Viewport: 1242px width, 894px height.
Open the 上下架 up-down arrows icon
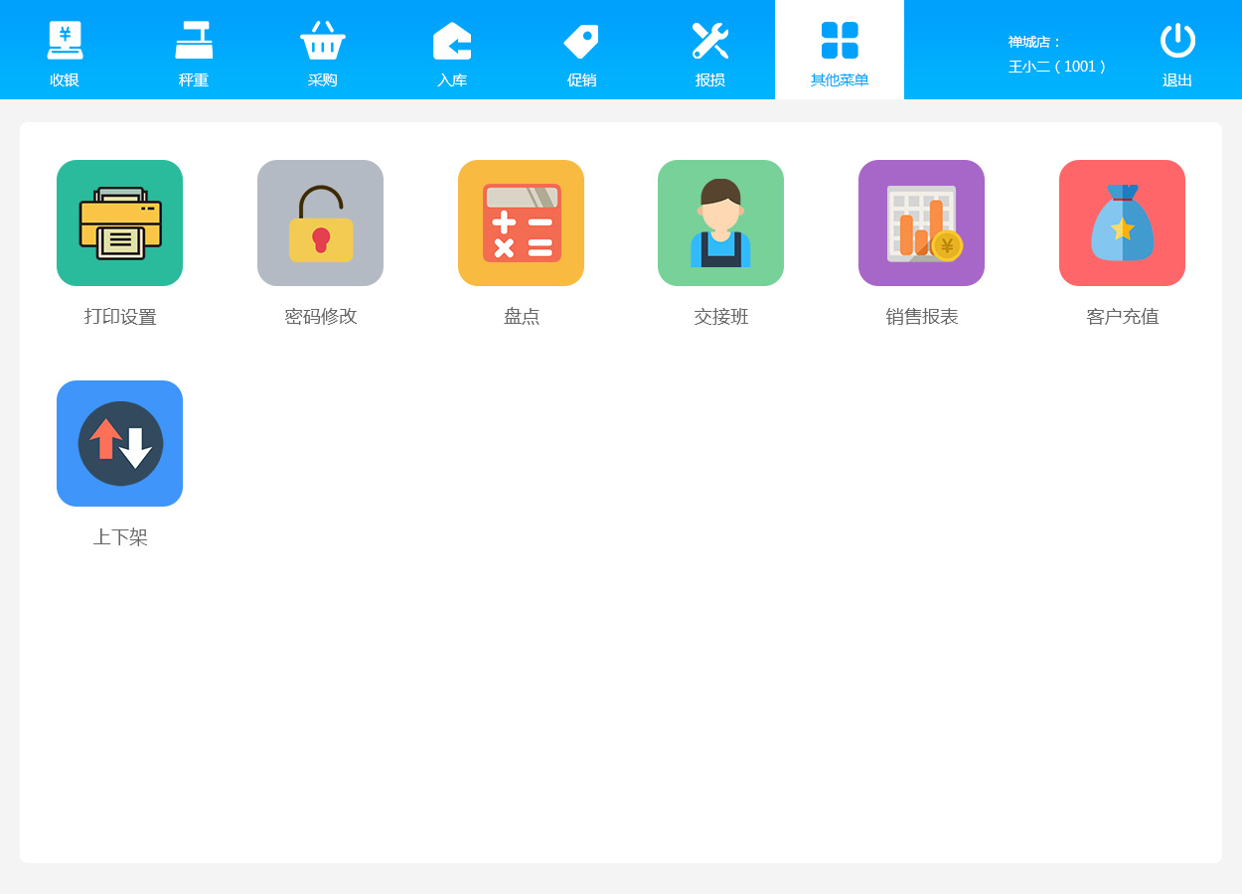[119, 443]
